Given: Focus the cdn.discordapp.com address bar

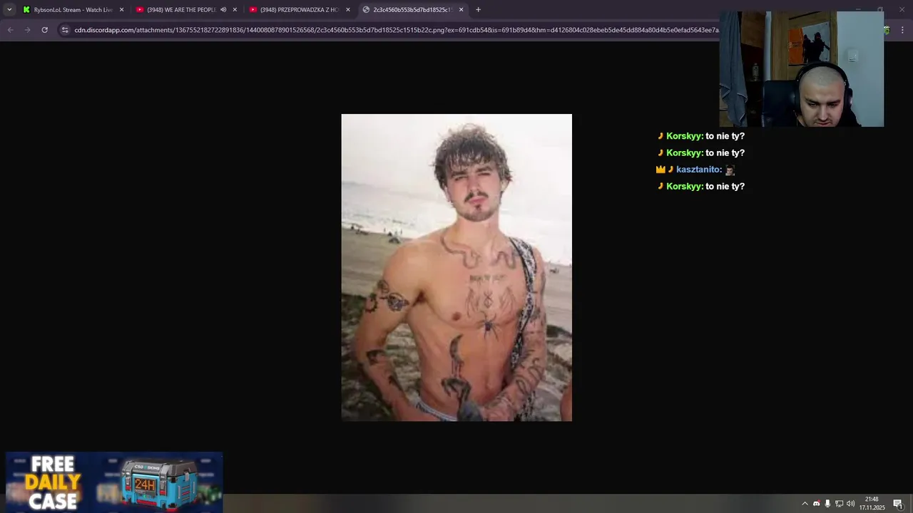Looking at the screenshot, I should (x=396, y=30).
